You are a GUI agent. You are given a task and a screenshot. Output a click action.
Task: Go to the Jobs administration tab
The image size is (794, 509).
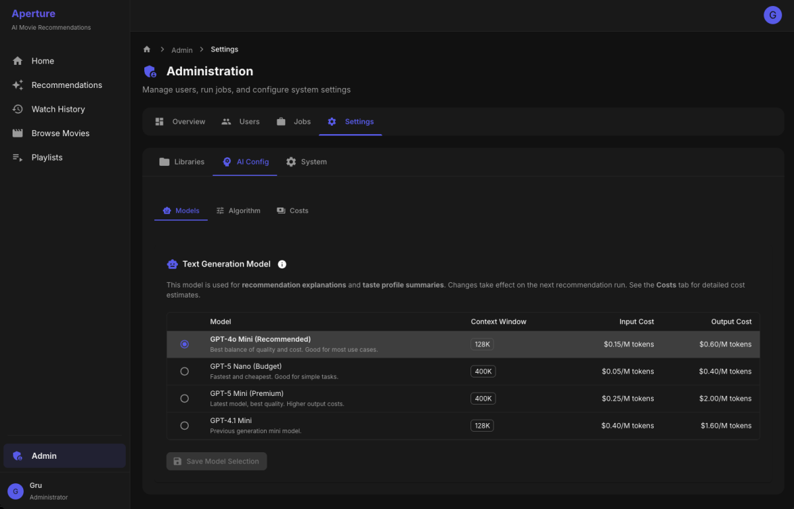tap(294, 122)
